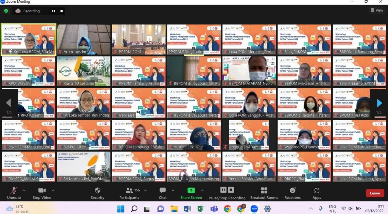Open the Chat panel

163,191
